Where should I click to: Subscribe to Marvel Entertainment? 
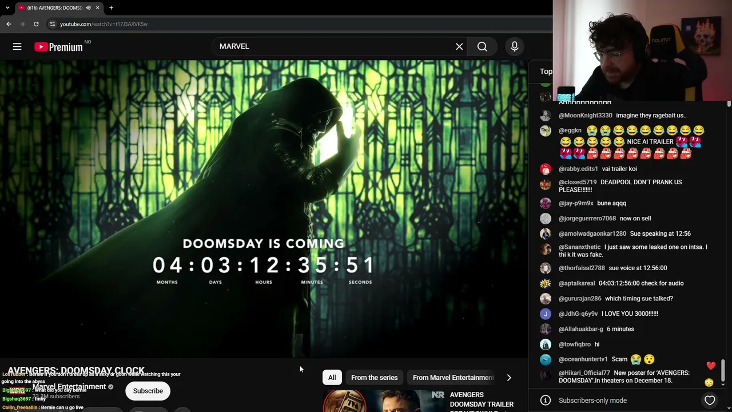point(148,391)
